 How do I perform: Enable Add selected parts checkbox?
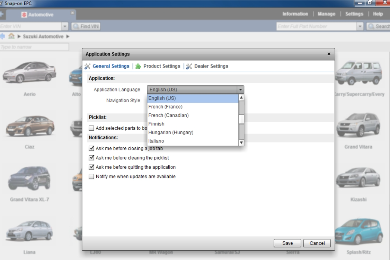91,128
